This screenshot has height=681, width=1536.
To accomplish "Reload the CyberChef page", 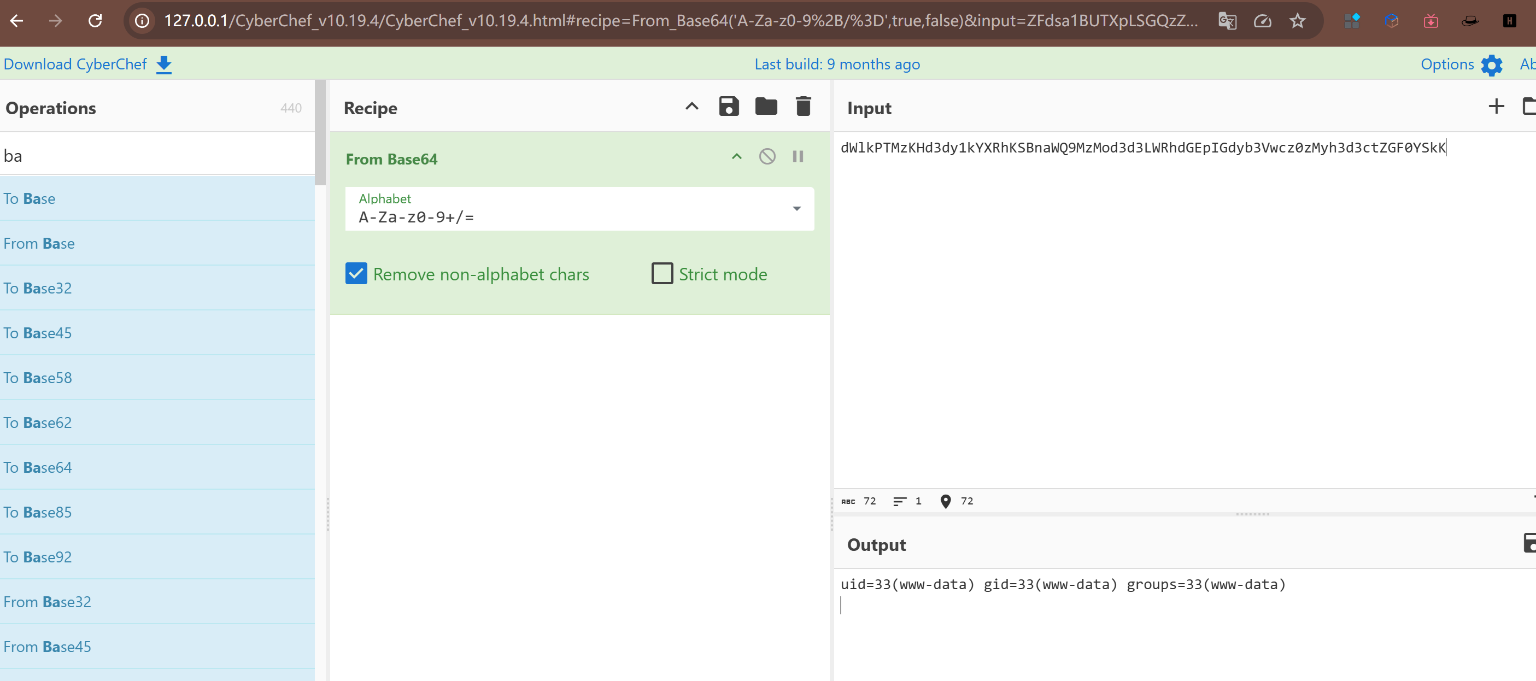I will coord(96,21).
